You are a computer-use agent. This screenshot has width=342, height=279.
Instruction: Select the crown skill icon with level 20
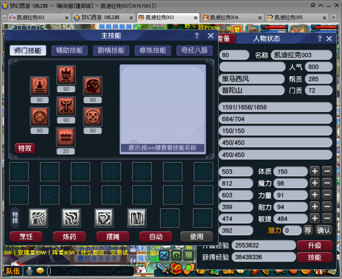[66, 137]
